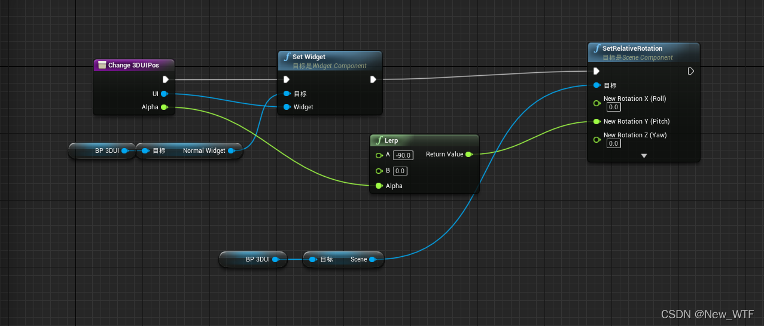764x326 pixels.
Task: Select the Normal Widget getter node
Action: [190, 150]
